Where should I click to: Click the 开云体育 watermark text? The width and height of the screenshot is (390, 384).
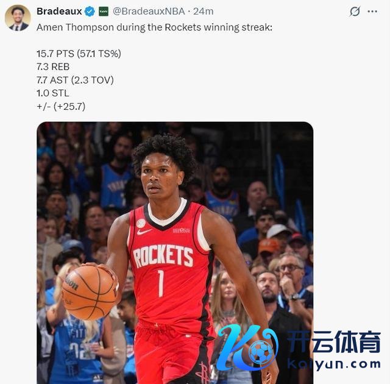(334, 342)
